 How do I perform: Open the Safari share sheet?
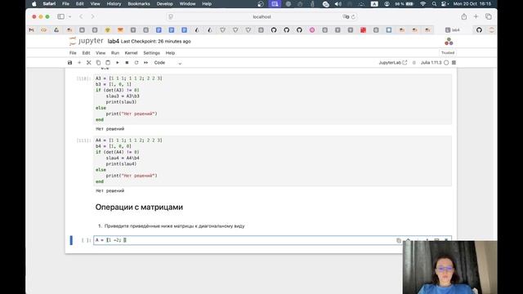(464, 16)
